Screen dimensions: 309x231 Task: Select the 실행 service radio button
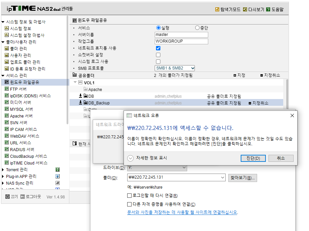coord(158,28)
